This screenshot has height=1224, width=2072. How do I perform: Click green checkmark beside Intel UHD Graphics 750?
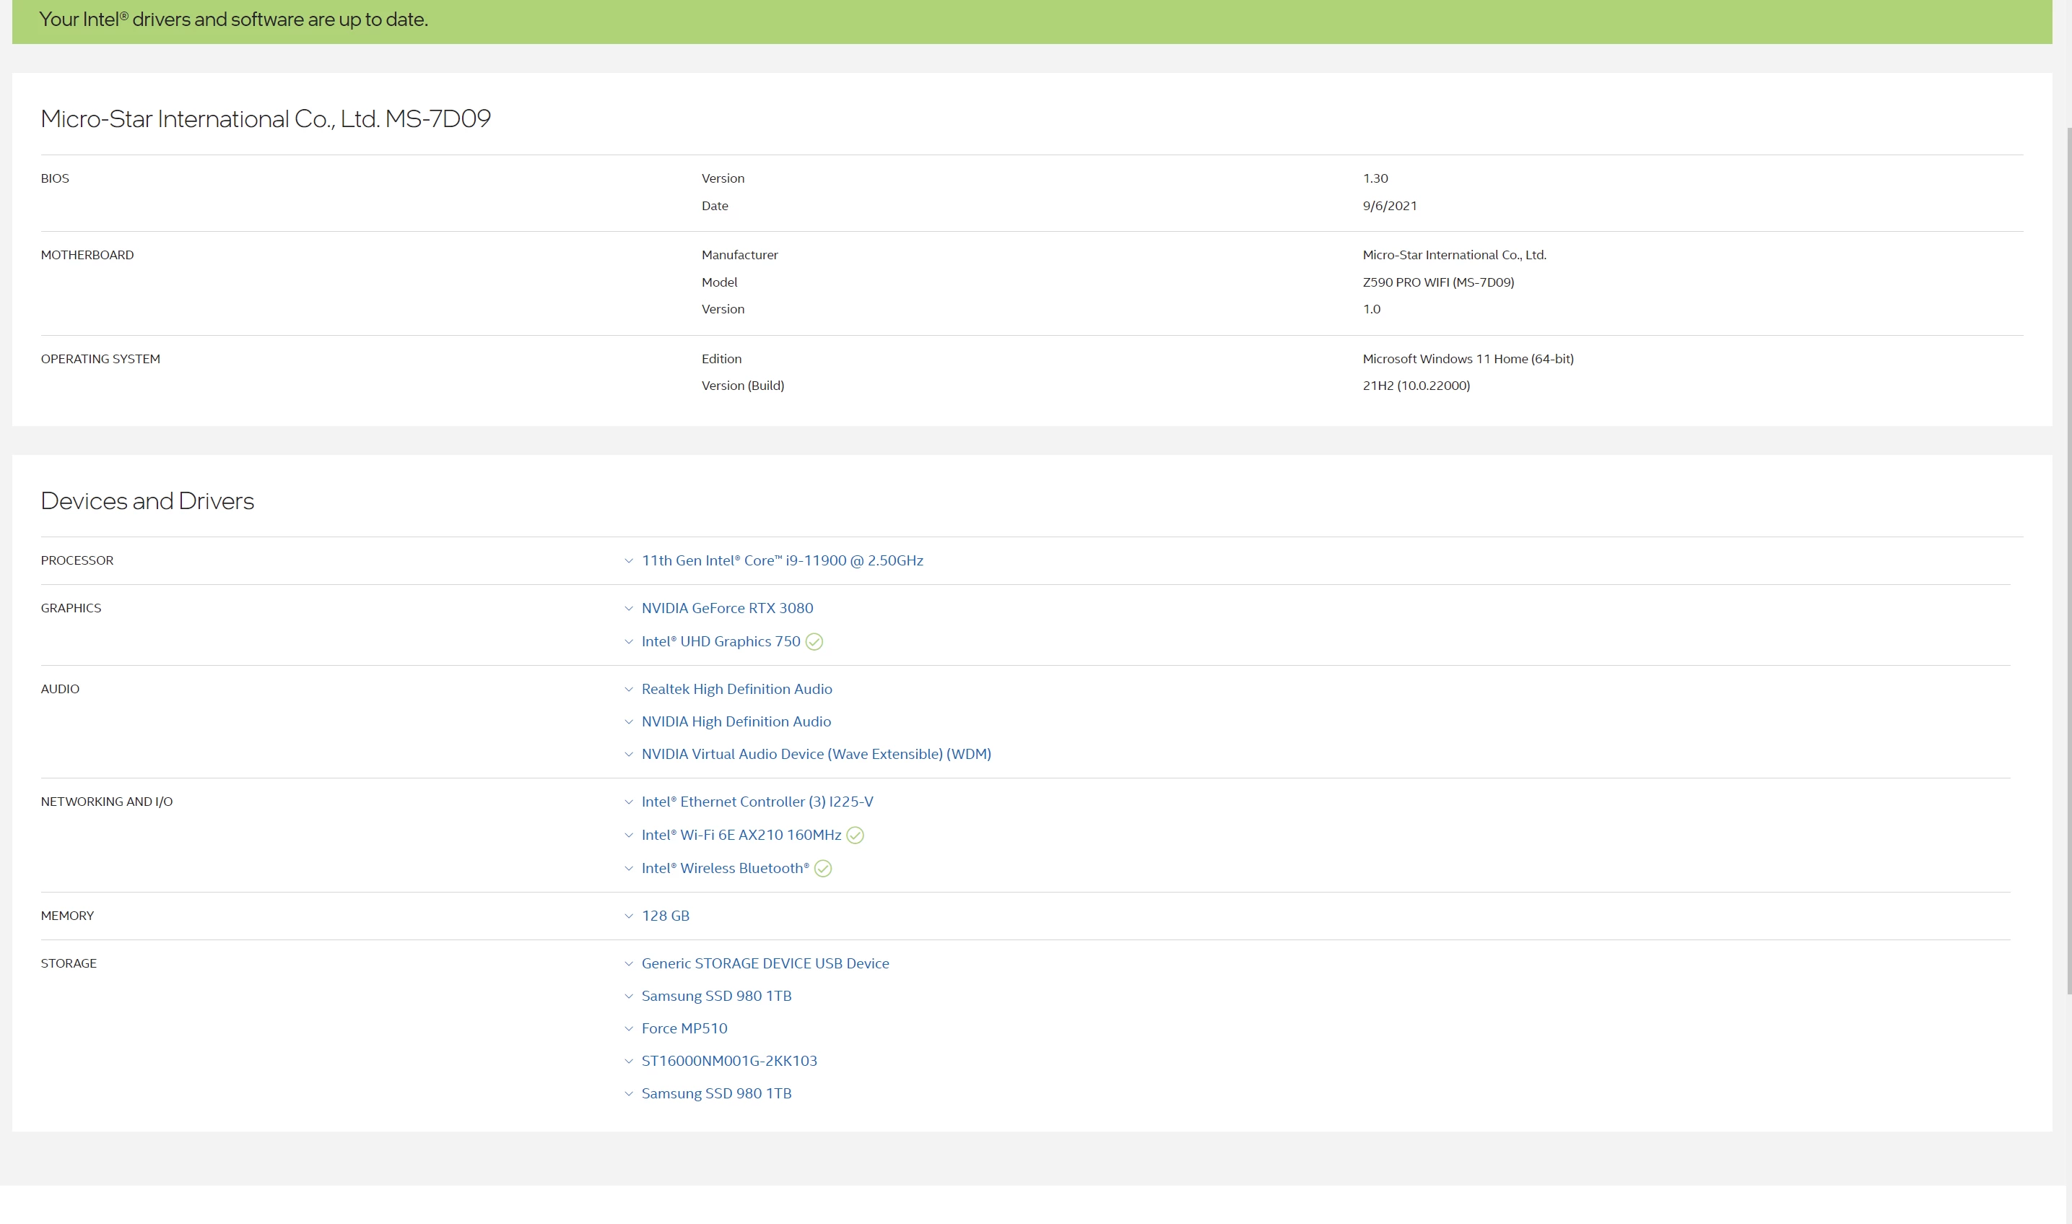[814, 642]
